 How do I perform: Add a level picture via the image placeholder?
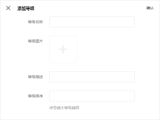pos(63,49)
